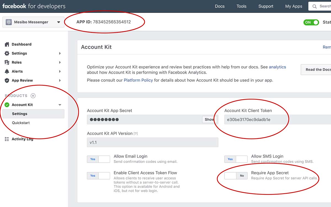Click the facebook for developers logo
The height and width of the screenshot is (207, 331).
point(34,6)
